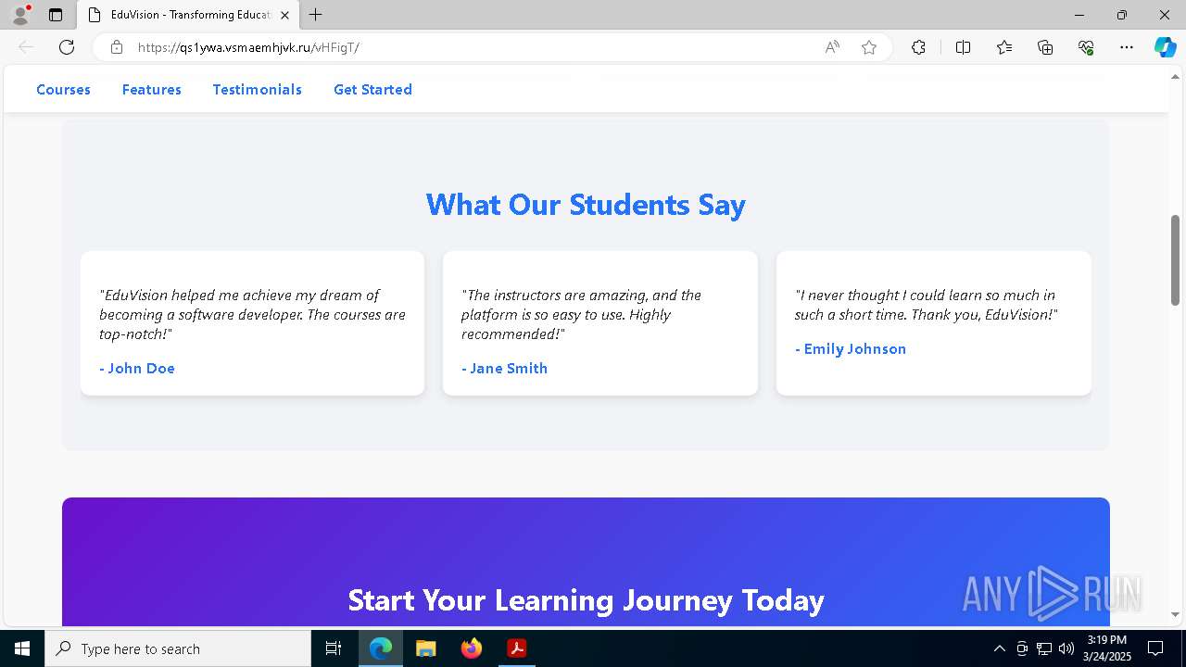Open the volume tray icon
The image size is (1186, 667).
pos(1066,648)
